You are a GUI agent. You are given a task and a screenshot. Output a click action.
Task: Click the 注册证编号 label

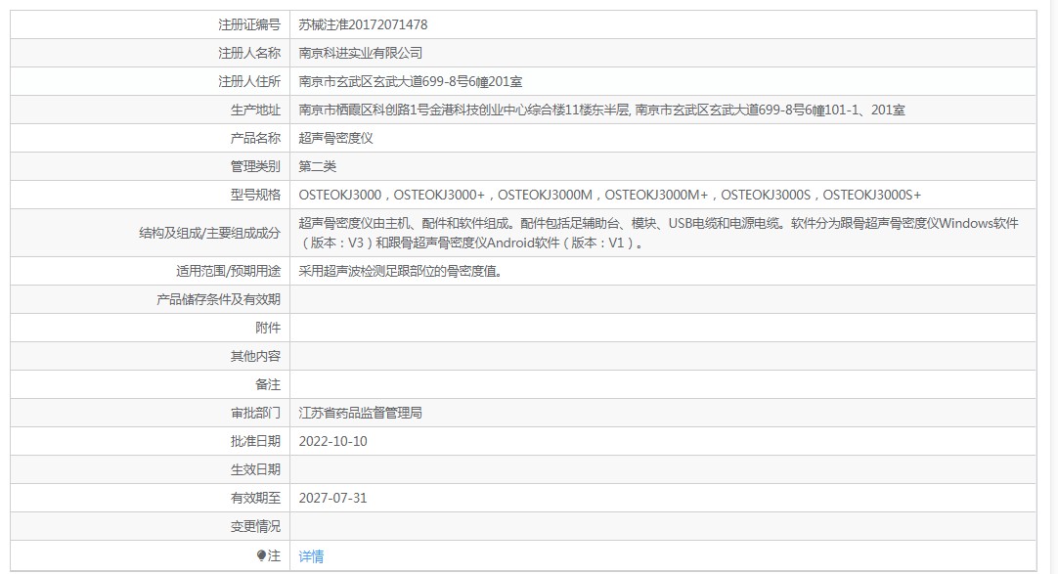(x=249, y=25)
